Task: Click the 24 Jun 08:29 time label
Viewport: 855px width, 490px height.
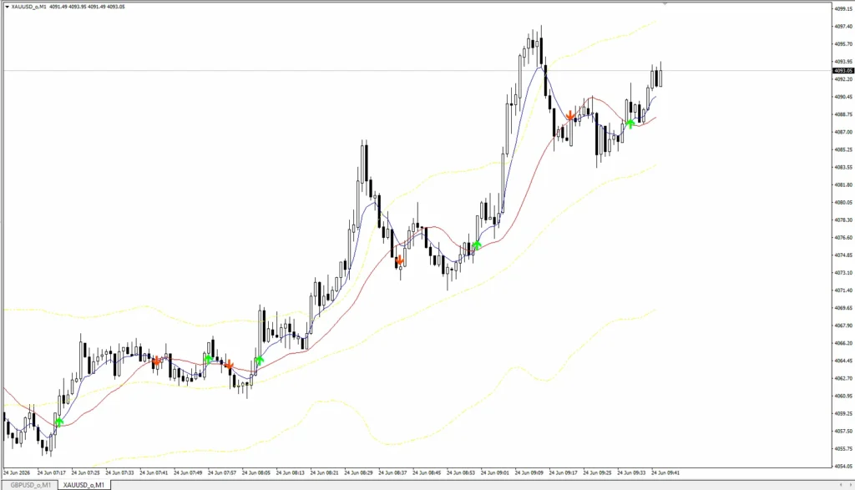Action: click(x=358, y=472)
